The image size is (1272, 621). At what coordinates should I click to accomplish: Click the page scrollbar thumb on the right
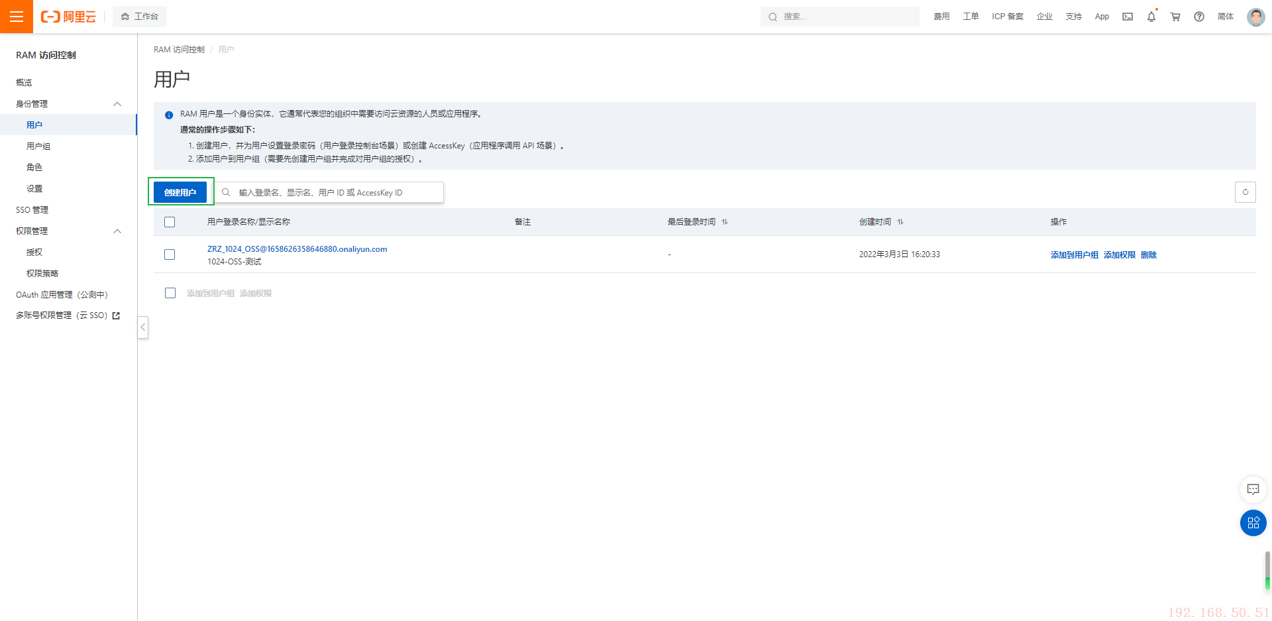pos(1267,571)
